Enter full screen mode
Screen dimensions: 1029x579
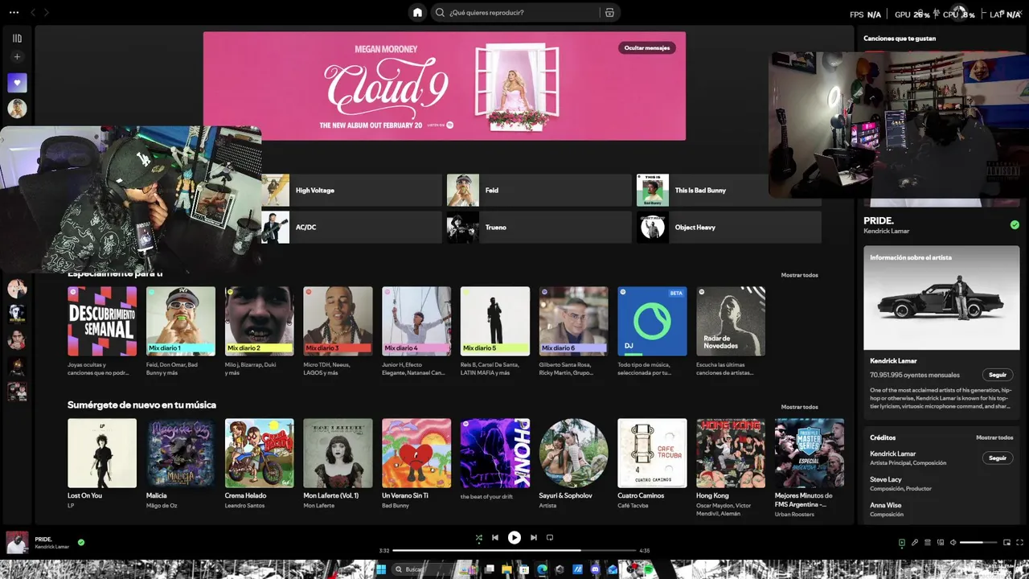[1019, 542]
